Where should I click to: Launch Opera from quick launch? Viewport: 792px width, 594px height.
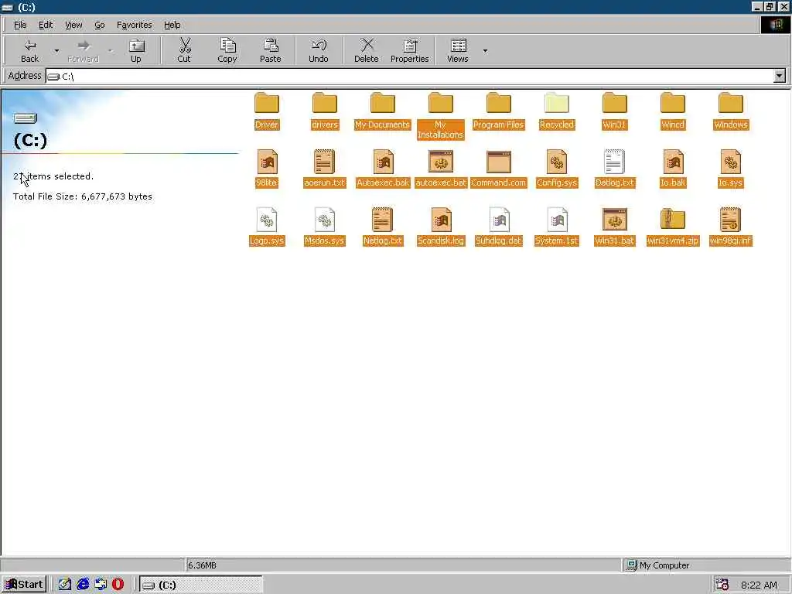coord(118,585)
